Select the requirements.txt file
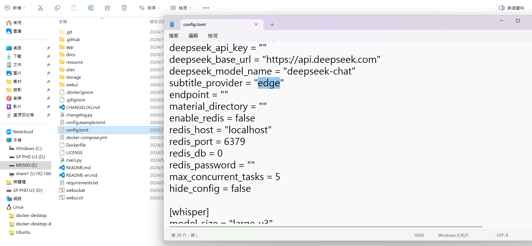The image size is (532, 246). 79,183
